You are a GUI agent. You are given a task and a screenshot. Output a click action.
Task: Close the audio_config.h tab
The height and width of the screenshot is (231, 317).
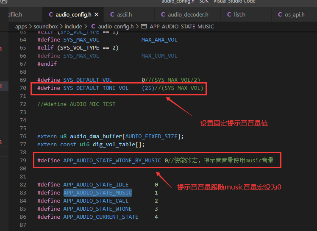click(97, 14)
